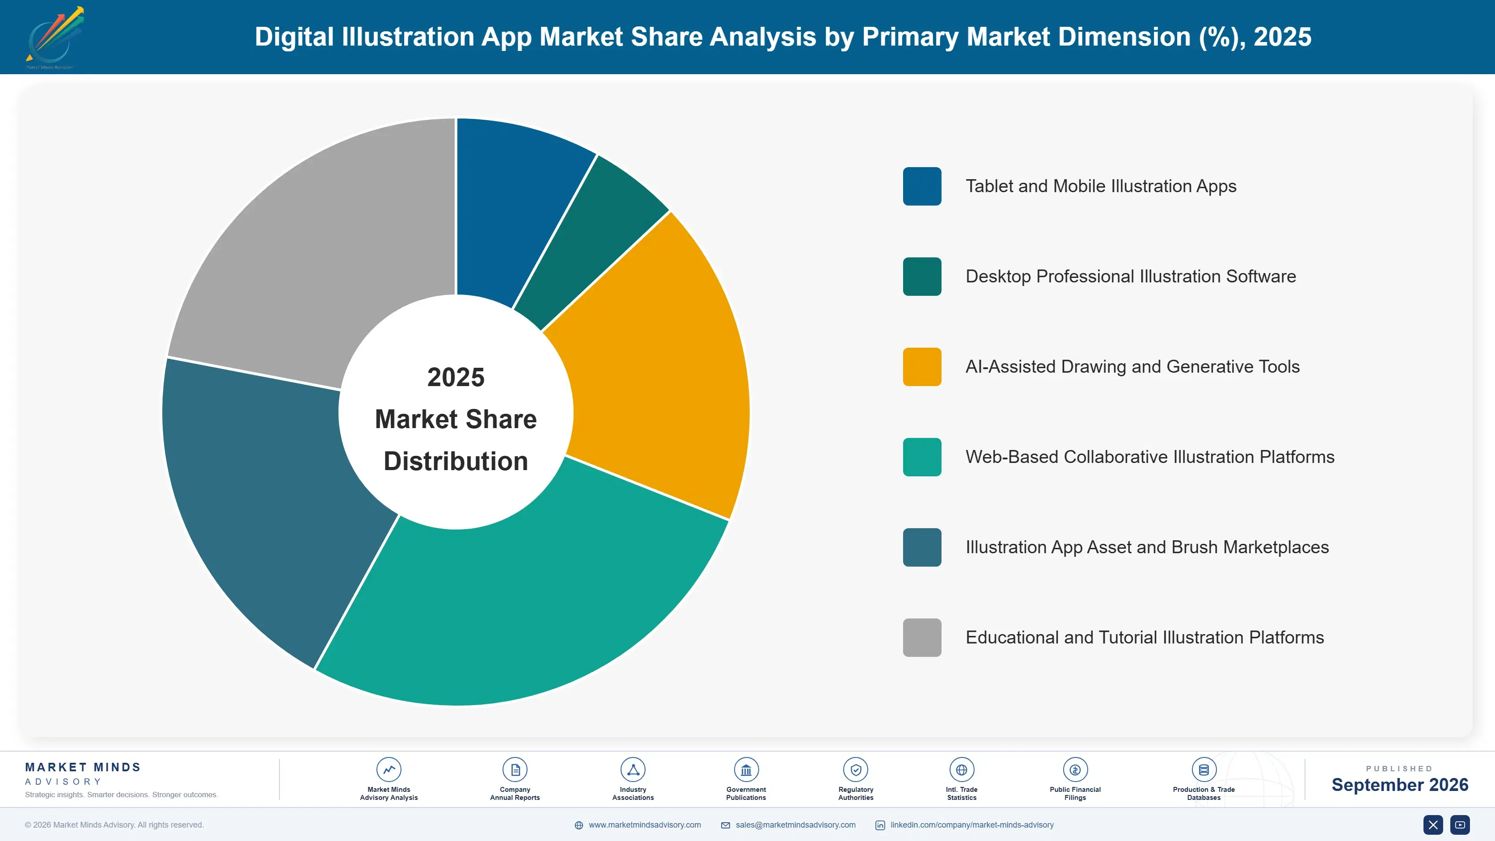Click 'AI-Assisted Drawing and Generative Tools' label
This screenshot has height=841, width=1495.
point(1132,366)
